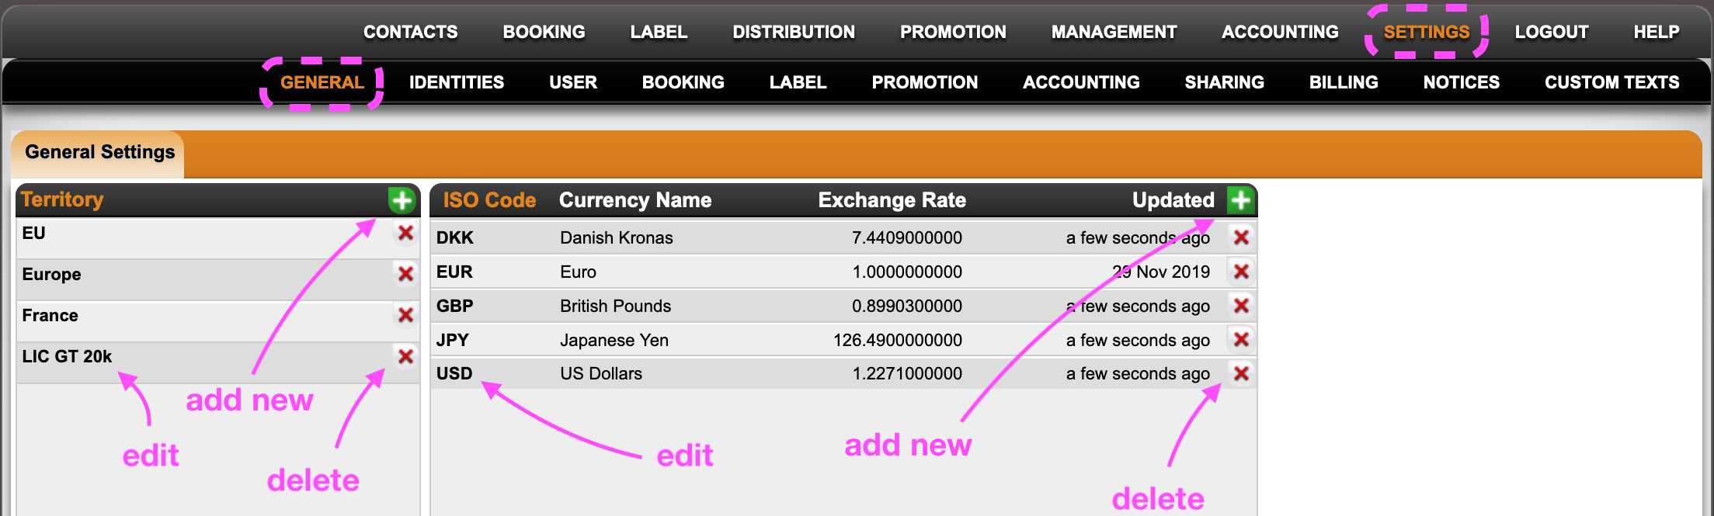Edit the GBP ISO code
Screen dimensions: 1714x516
454,306
